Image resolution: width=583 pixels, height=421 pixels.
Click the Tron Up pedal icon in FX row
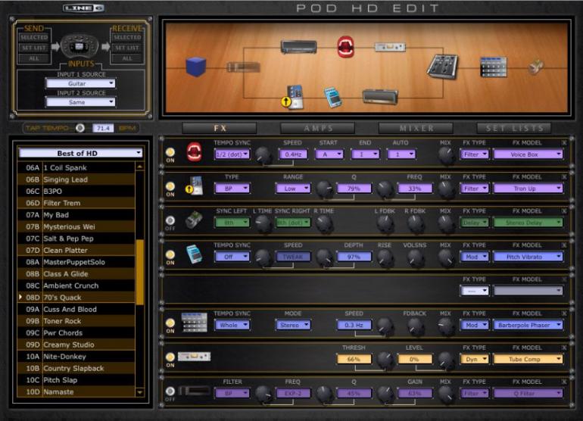pyautogui.click(x=195, y=186)
